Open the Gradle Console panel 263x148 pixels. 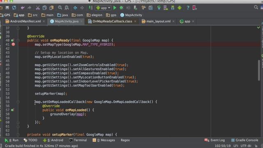click(245, 140)
